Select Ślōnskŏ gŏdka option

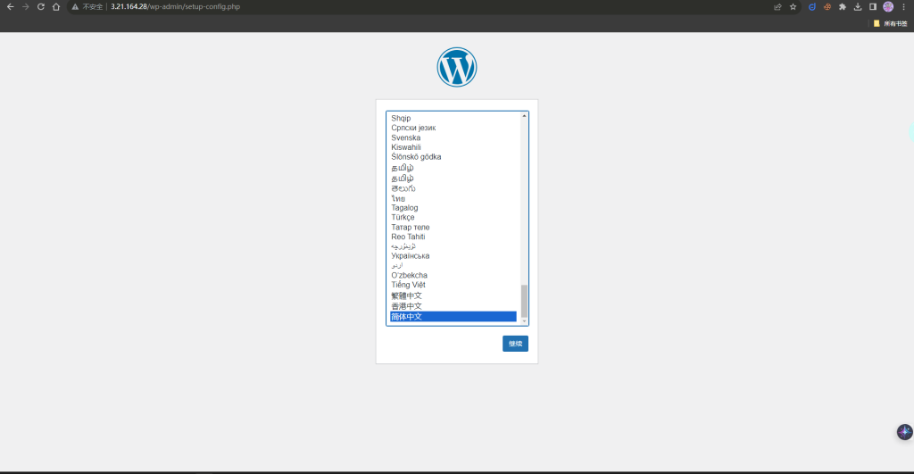tap(453, 157)
